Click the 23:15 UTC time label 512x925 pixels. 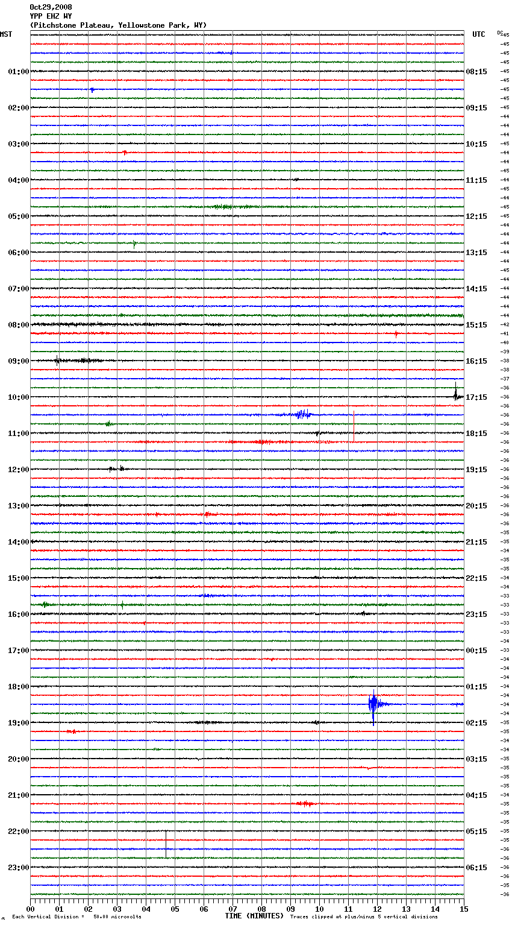coord(476,614)
